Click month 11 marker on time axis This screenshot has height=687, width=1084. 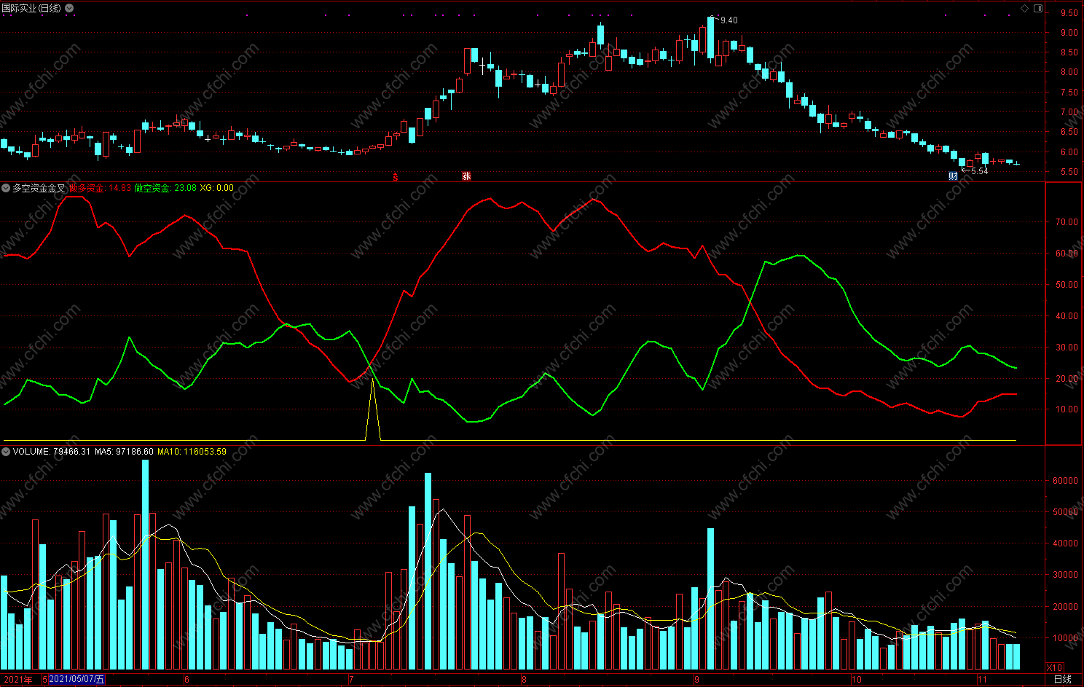point(982,680)
